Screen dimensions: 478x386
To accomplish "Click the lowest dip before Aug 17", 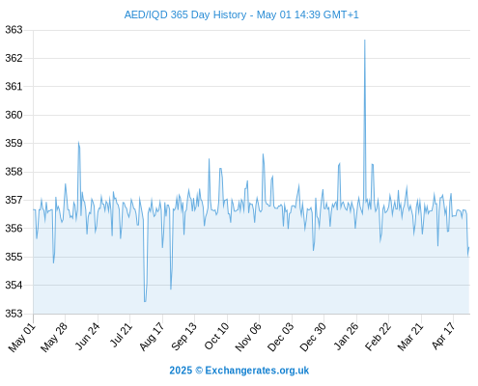I will [x=145, y=301].
